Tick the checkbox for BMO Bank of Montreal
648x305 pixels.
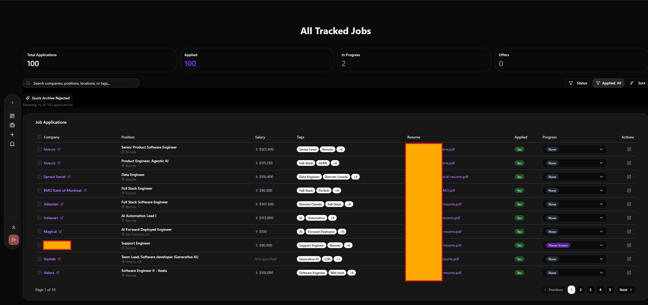(x=40, y=190)
